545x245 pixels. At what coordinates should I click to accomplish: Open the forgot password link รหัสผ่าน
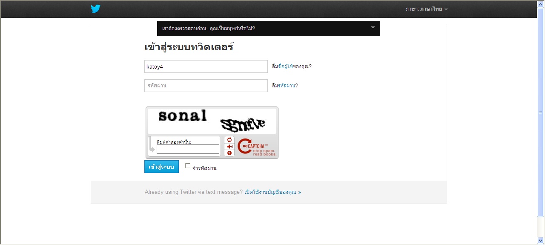(x=287, y=86)
